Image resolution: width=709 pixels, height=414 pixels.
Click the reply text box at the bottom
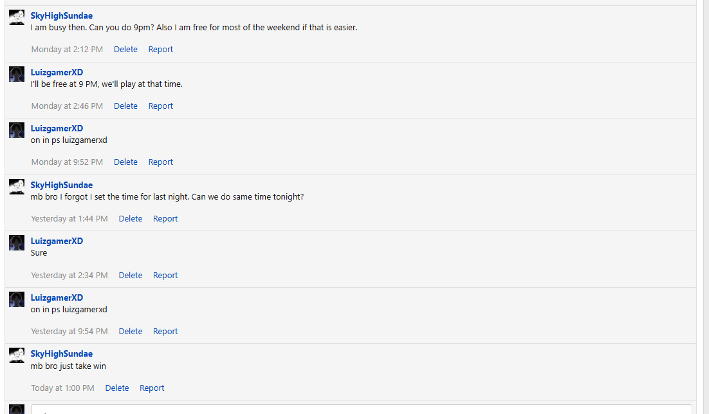coord(360,409)
